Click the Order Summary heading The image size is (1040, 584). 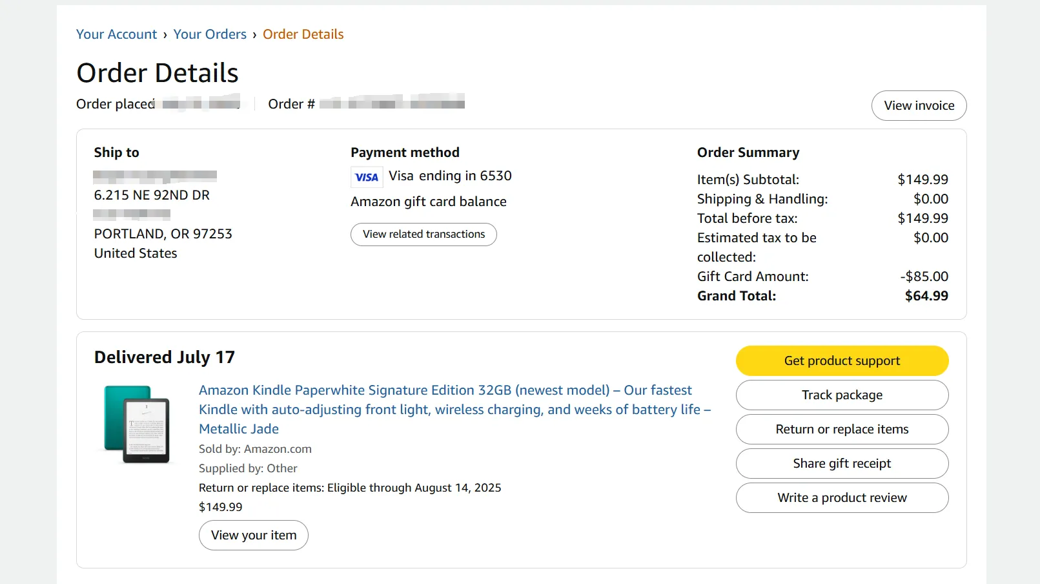point(748,152)
